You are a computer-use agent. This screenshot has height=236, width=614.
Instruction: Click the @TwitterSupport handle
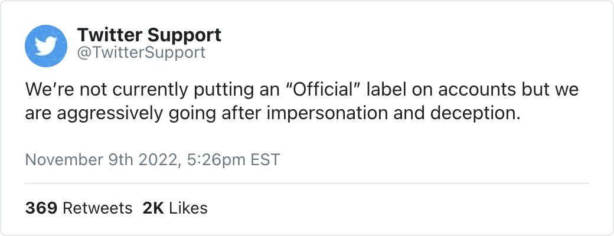141,53
